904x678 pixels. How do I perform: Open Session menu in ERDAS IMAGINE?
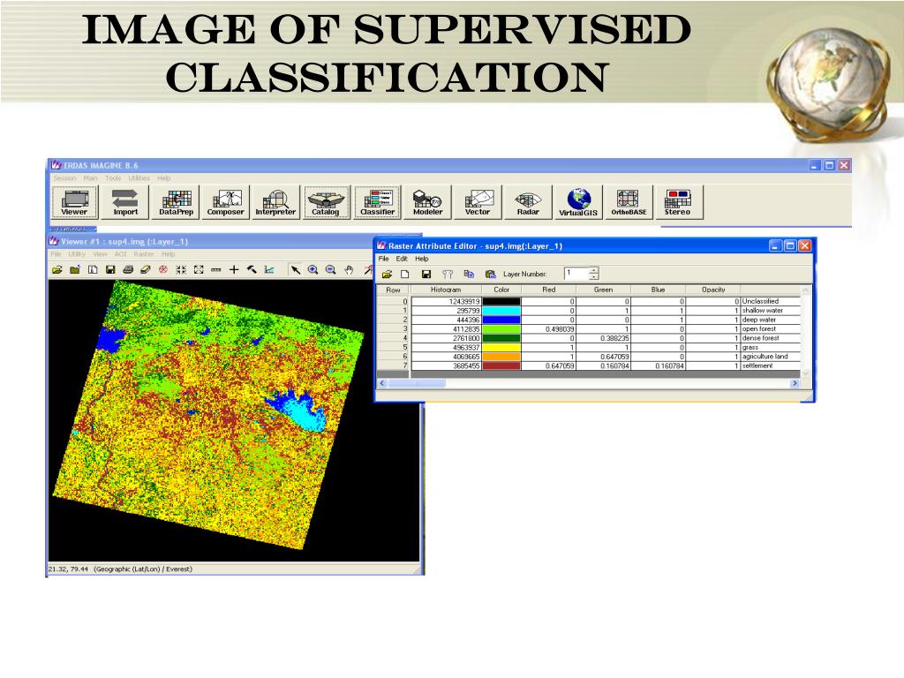click(x=64, y=178)
